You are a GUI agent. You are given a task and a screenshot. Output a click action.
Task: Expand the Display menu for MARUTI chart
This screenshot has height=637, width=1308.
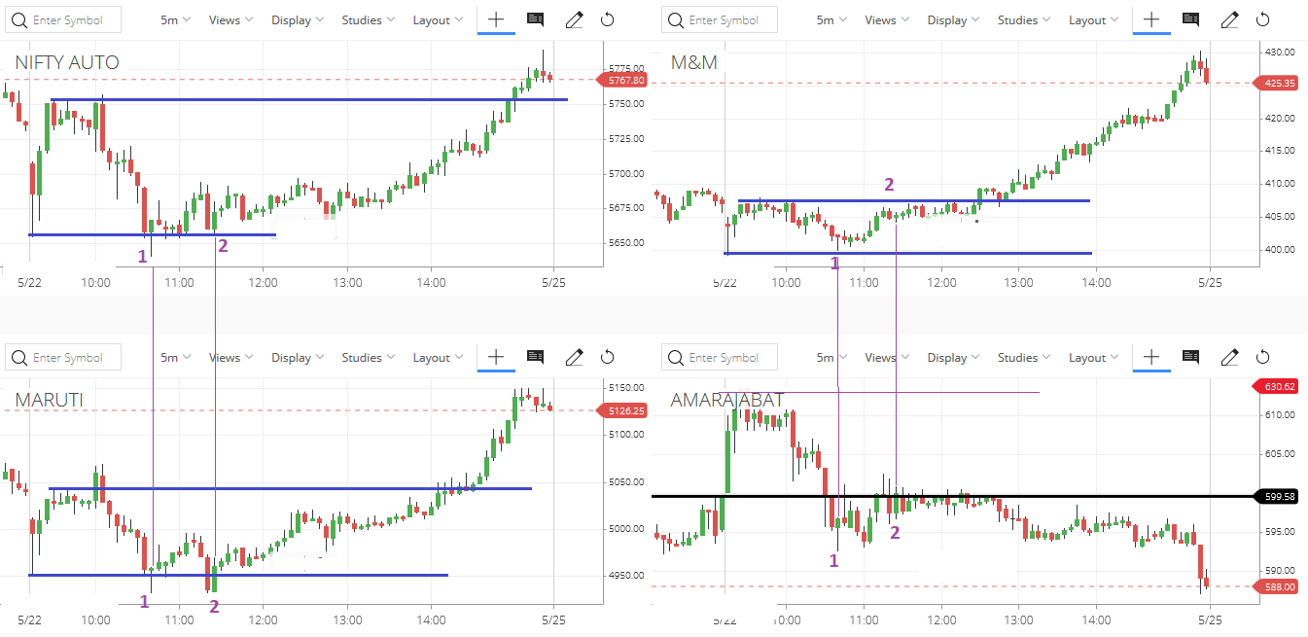pyautogui.click(x=299, y=357)
